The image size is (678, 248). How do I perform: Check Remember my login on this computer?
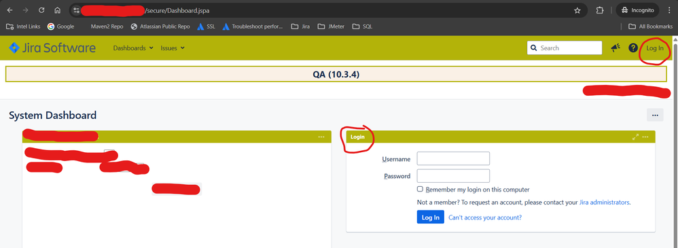pos(420,189)
